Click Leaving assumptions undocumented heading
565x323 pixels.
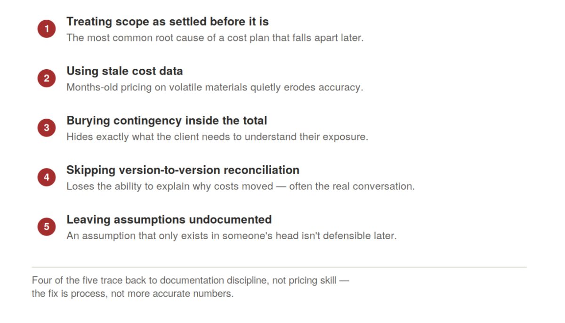click(x=169, y=219)
